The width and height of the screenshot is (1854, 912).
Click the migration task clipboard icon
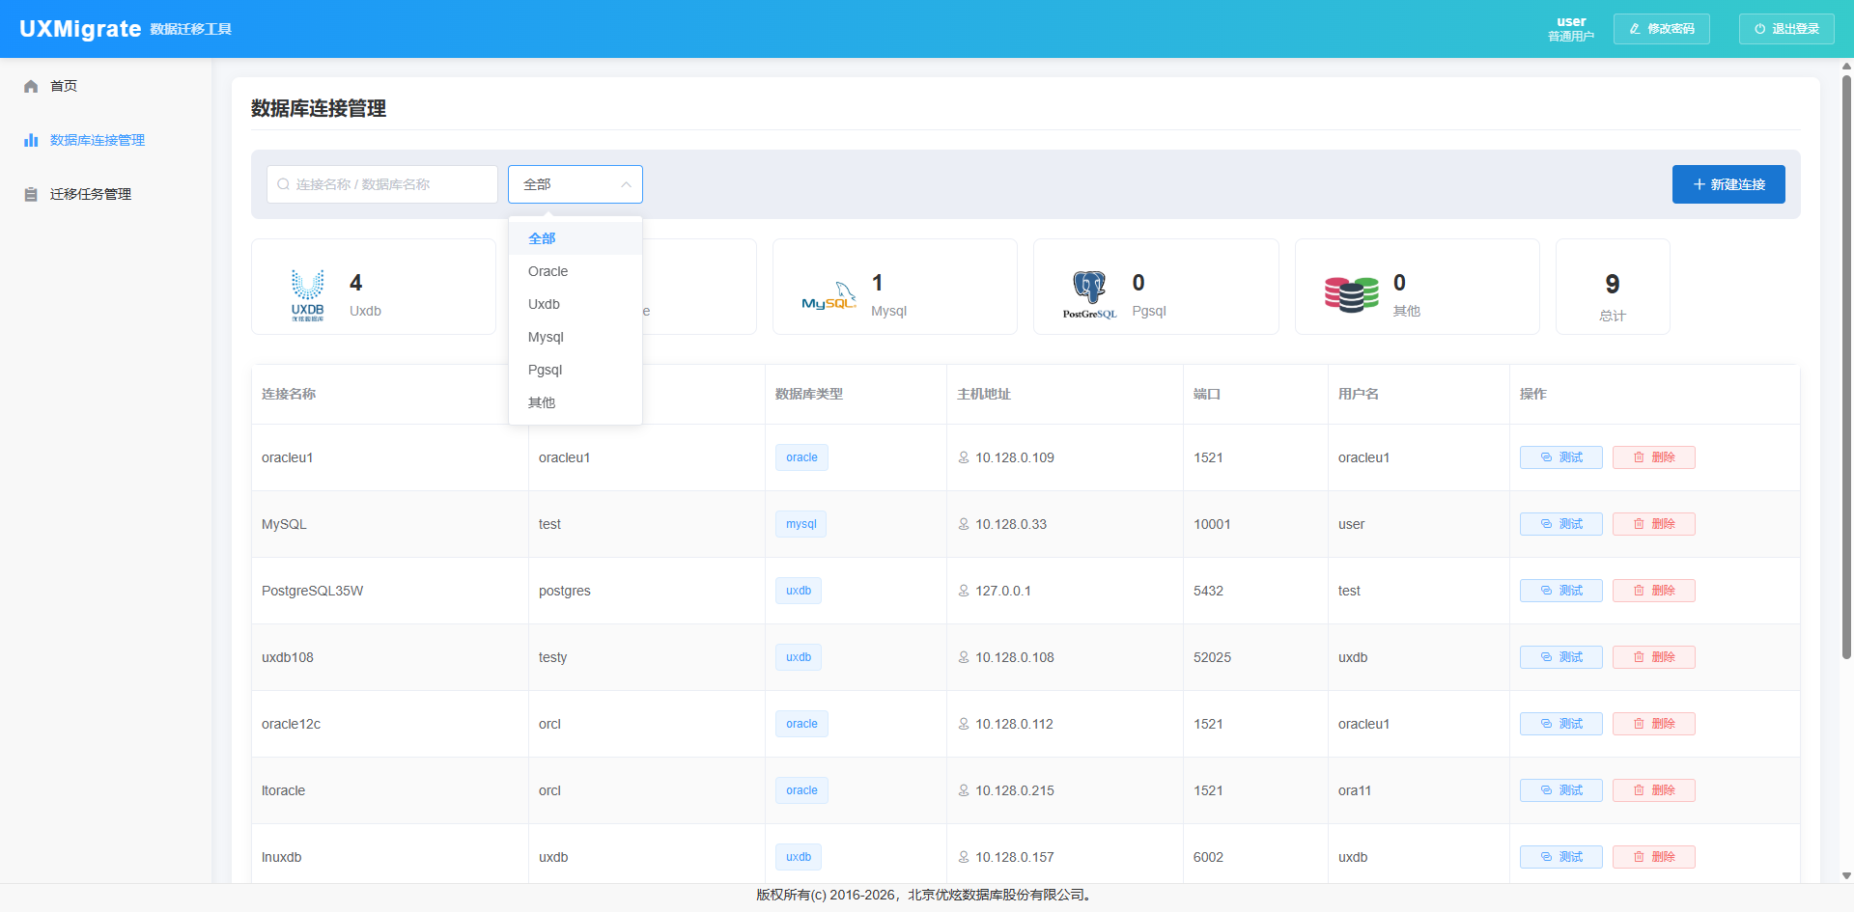pyautogui.click(x=31, y=195)
